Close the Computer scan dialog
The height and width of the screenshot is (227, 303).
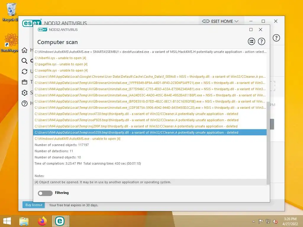(260, 30)
